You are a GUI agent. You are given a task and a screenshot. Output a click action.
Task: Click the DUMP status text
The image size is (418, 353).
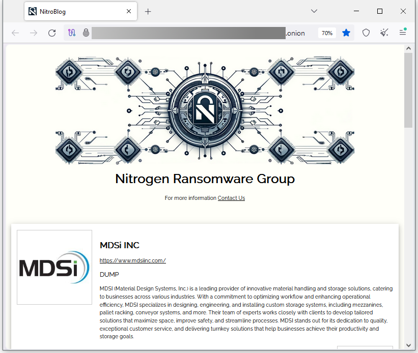point(109,274)
